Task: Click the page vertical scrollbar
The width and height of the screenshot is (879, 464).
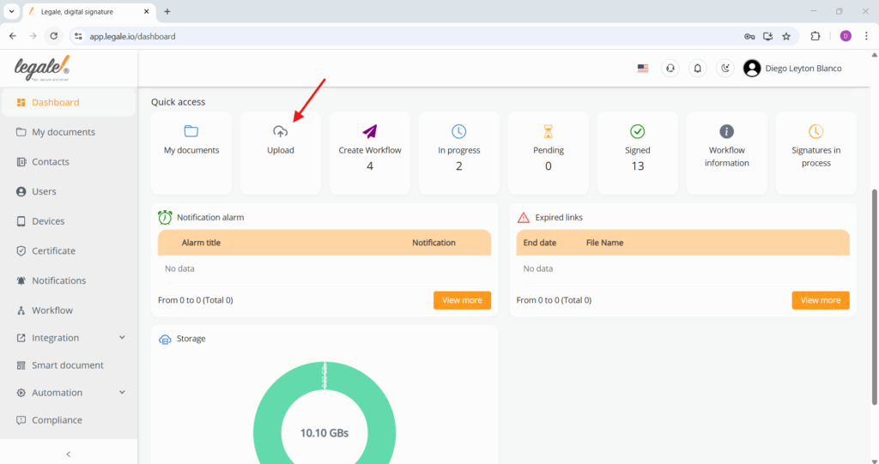Action: tap(874, 297)
